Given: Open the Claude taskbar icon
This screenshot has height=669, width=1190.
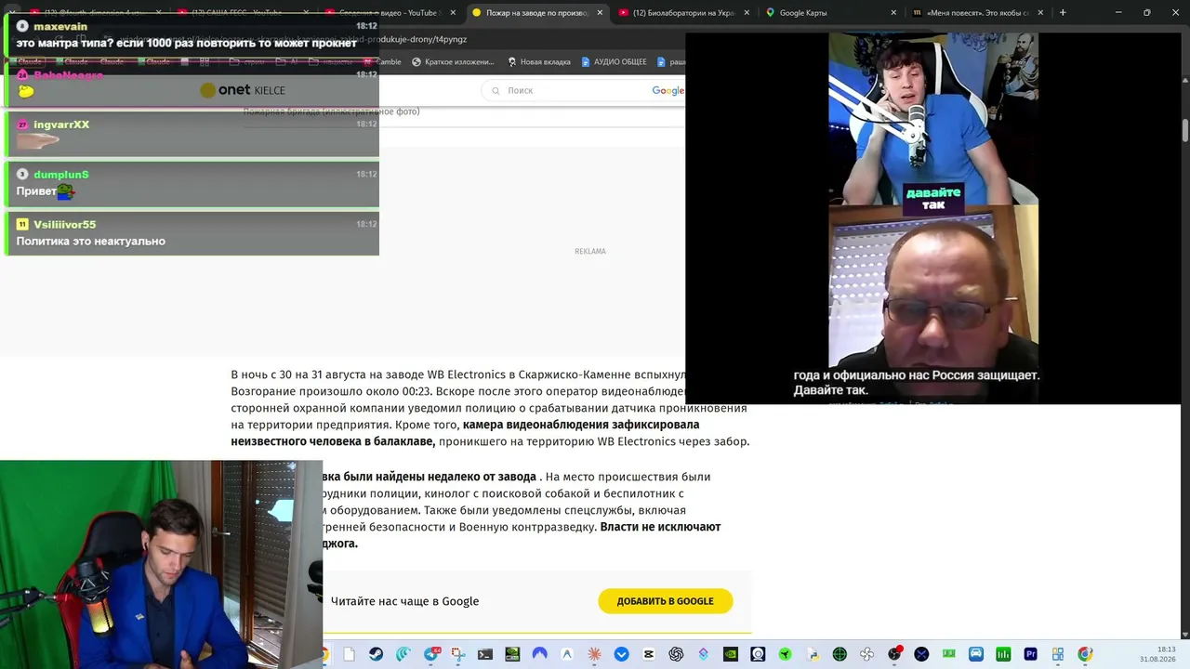Looking at the screenshot, I should [x=595, y=654].
